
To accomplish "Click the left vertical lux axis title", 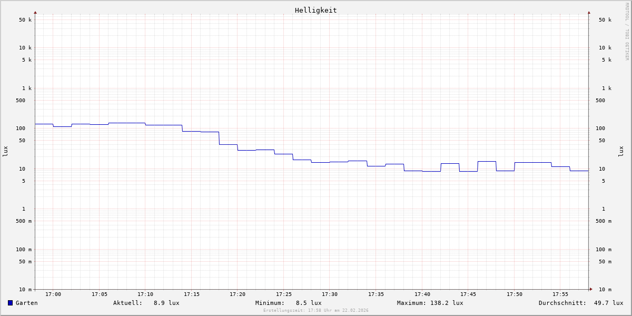I will click(x=5, y=151).
